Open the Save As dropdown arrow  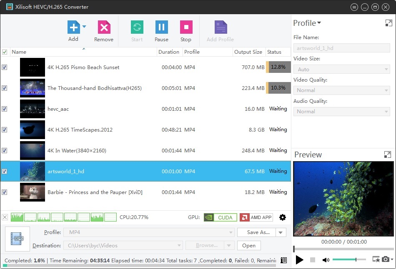click(281, 232)
